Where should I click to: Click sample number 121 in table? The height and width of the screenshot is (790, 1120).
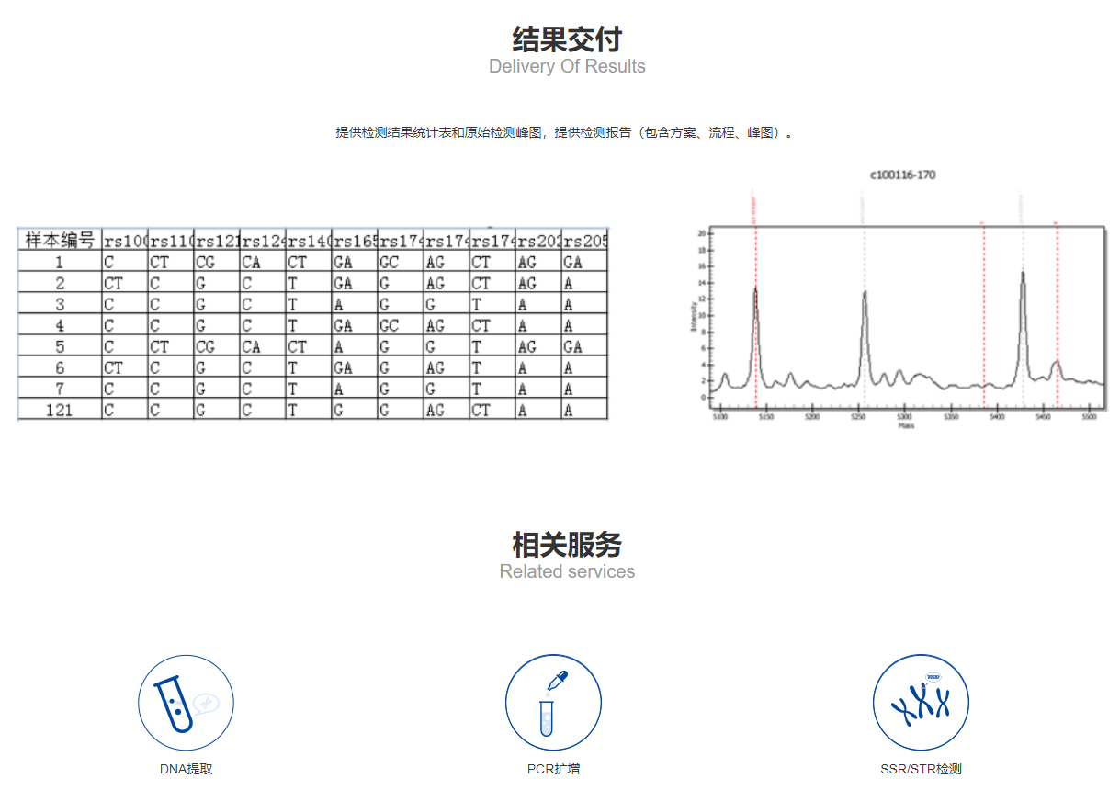tap(60, 410)
